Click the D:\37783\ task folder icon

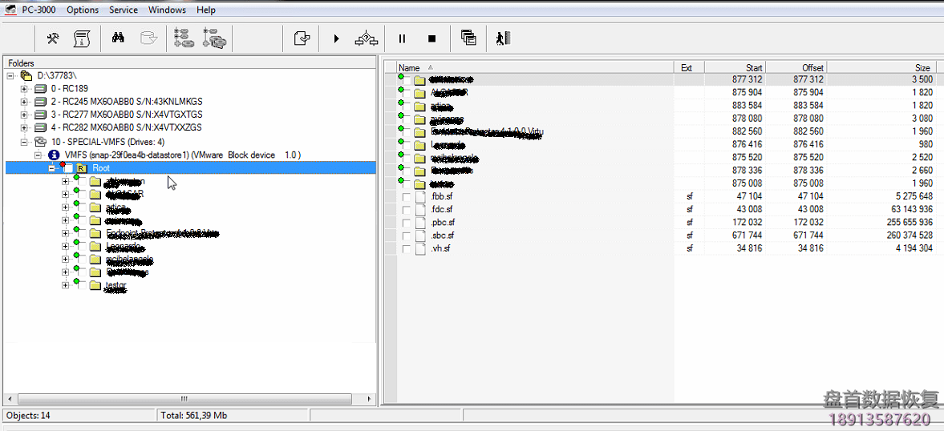point(26,75)
